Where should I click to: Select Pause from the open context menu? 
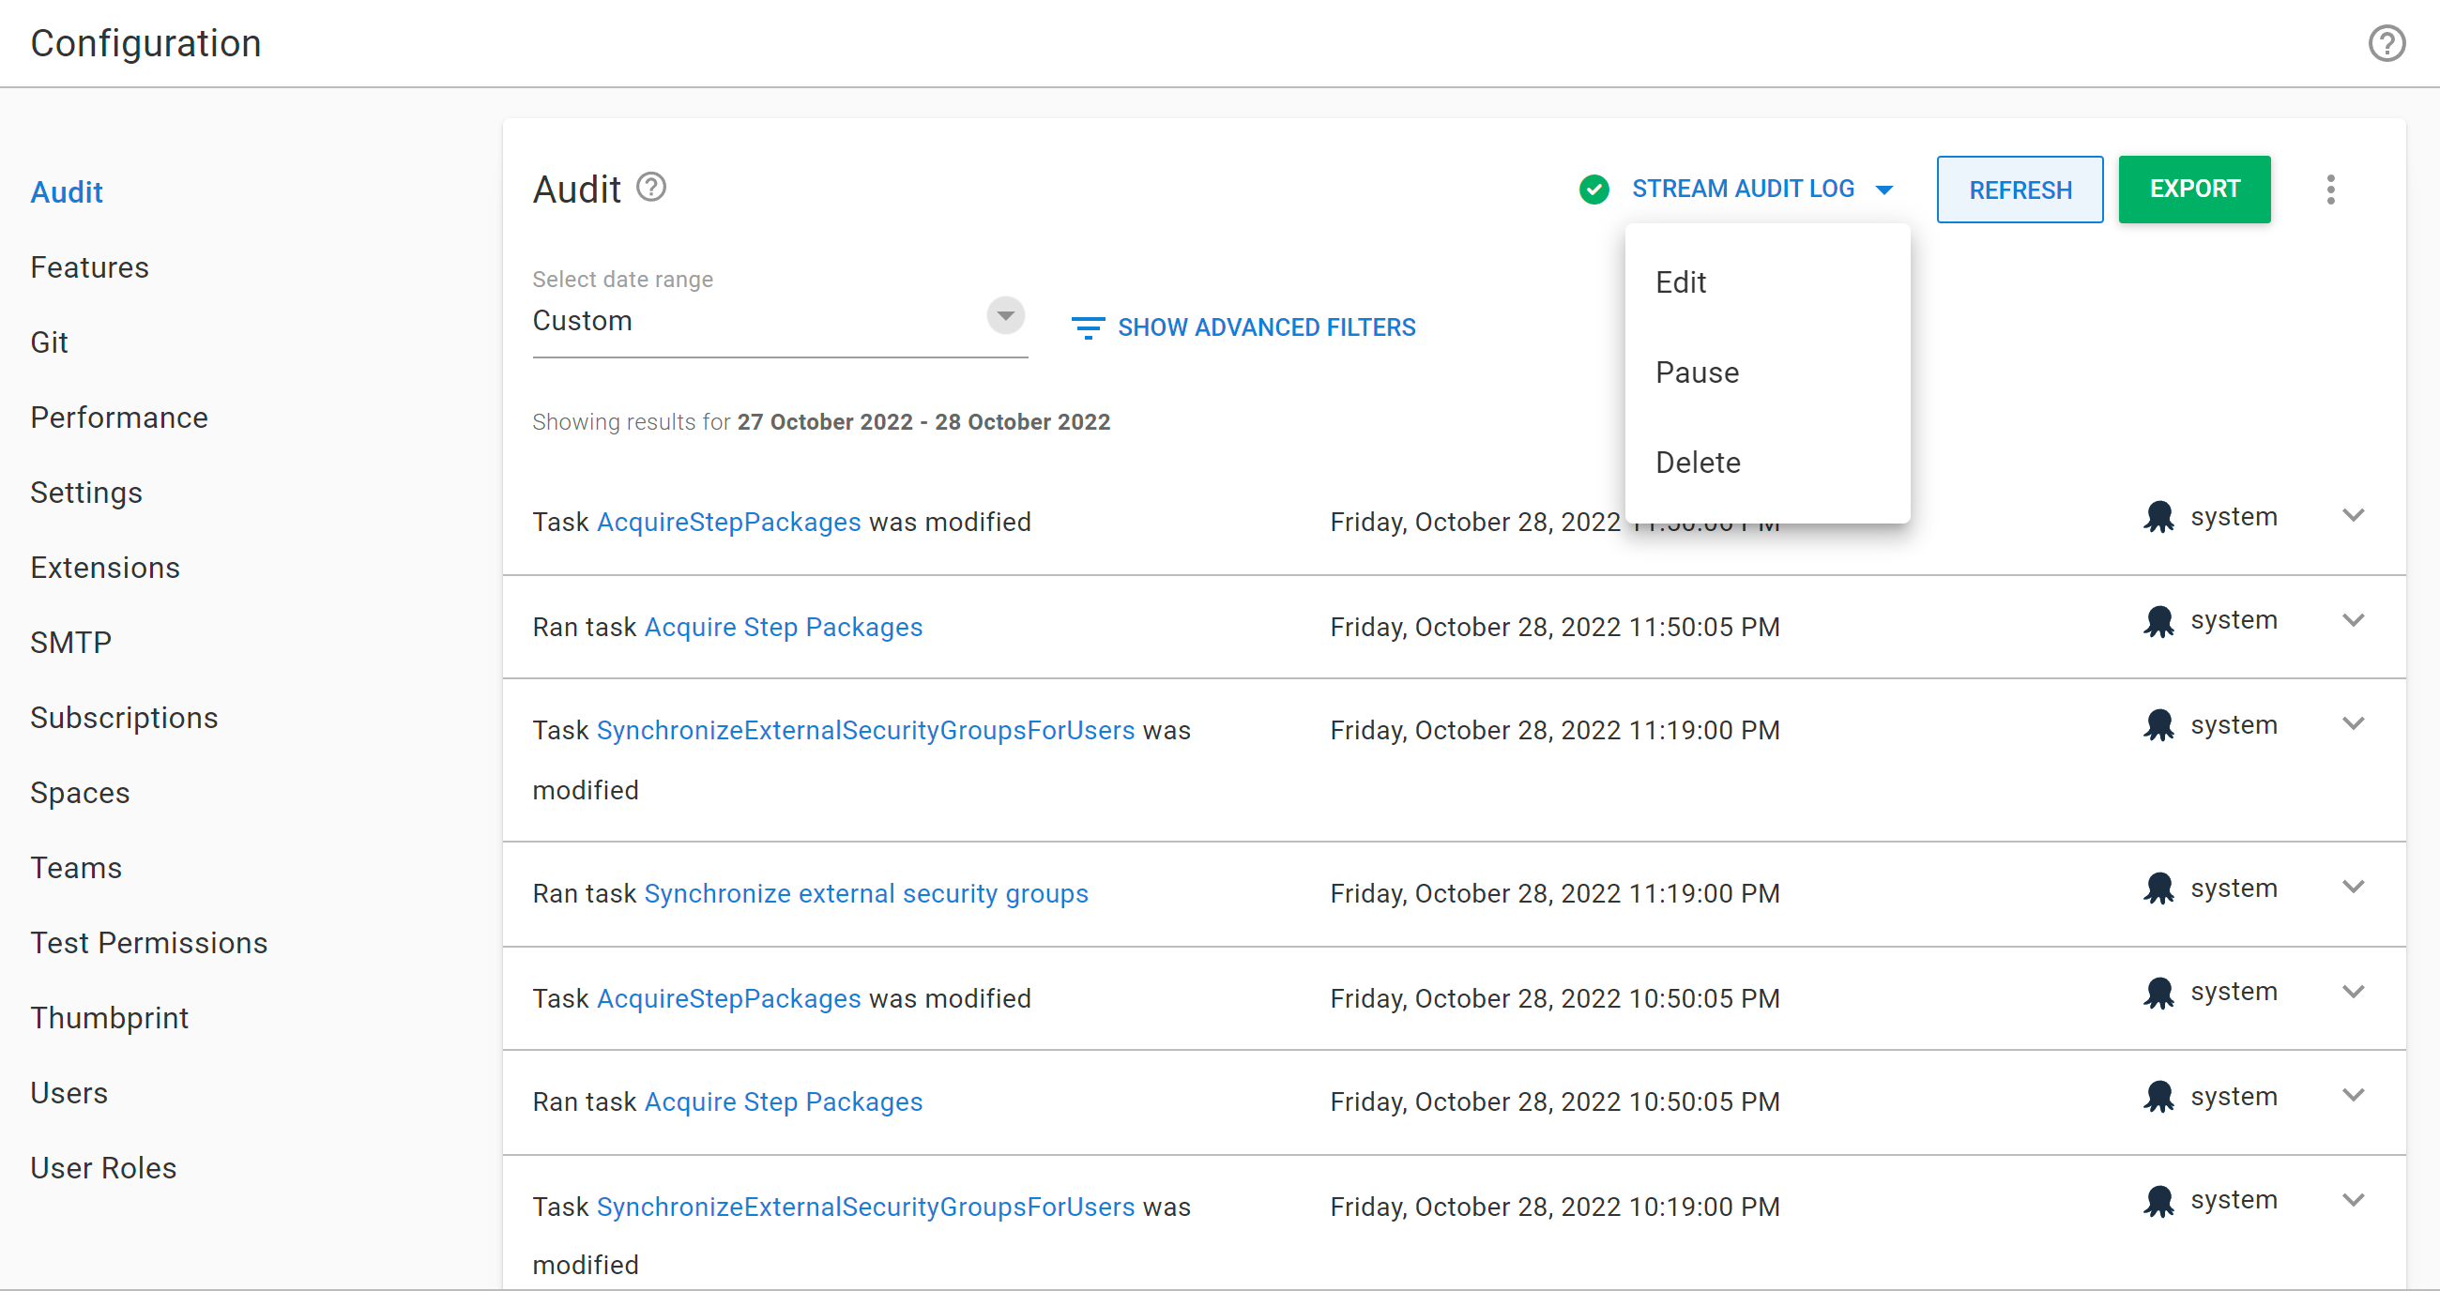1697,372
